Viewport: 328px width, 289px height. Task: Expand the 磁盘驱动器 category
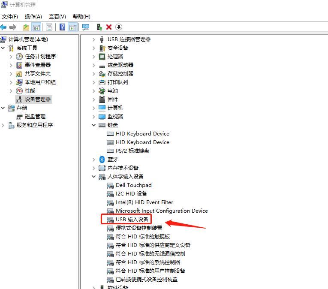pyautogui.click(x=94, y=65)
